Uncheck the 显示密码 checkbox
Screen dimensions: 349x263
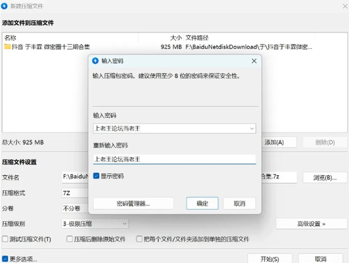click(x=96, y=176)
